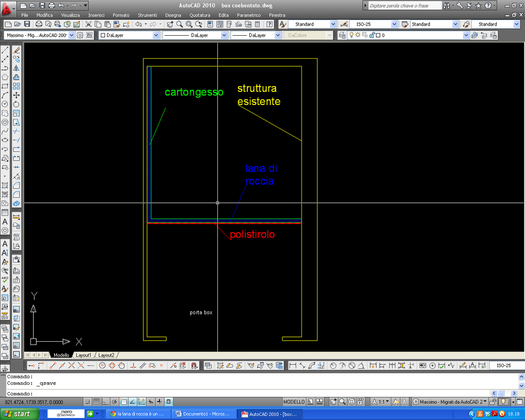Open the Modifica menu
The width and height of the screenshot is (525, 420).
pyautogui.click(x=45, y=15)
